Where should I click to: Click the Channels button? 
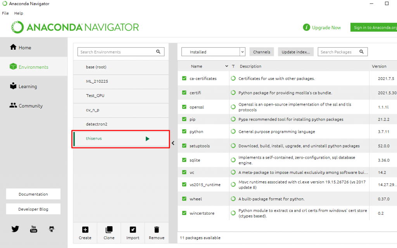pyautogui.click(x=262, y=52)
